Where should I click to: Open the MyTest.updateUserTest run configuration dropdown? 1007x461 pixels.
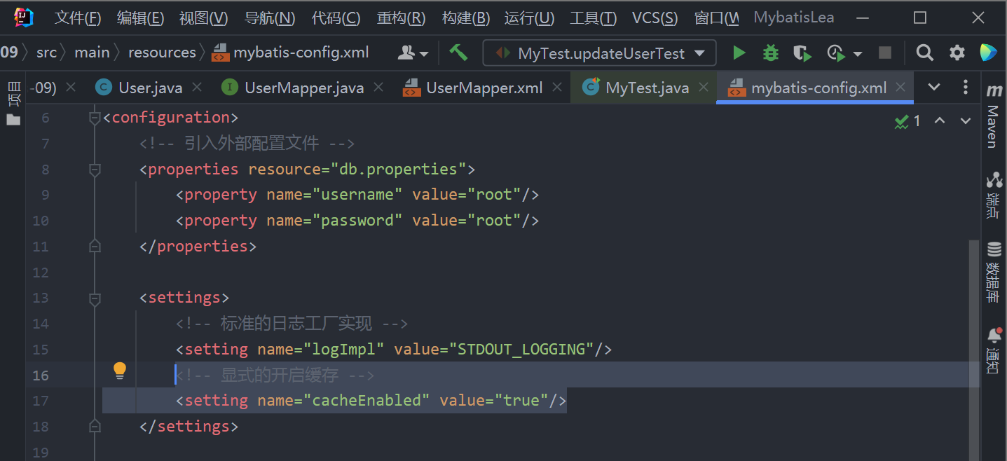[600, 53]
